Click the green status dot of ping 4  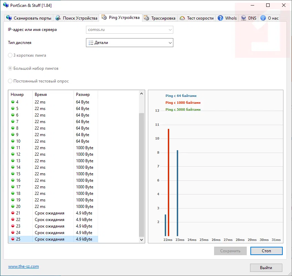coord(13,102)
